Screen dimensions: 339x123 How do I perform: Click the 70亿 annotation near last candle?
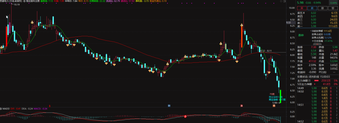point(272,94)
